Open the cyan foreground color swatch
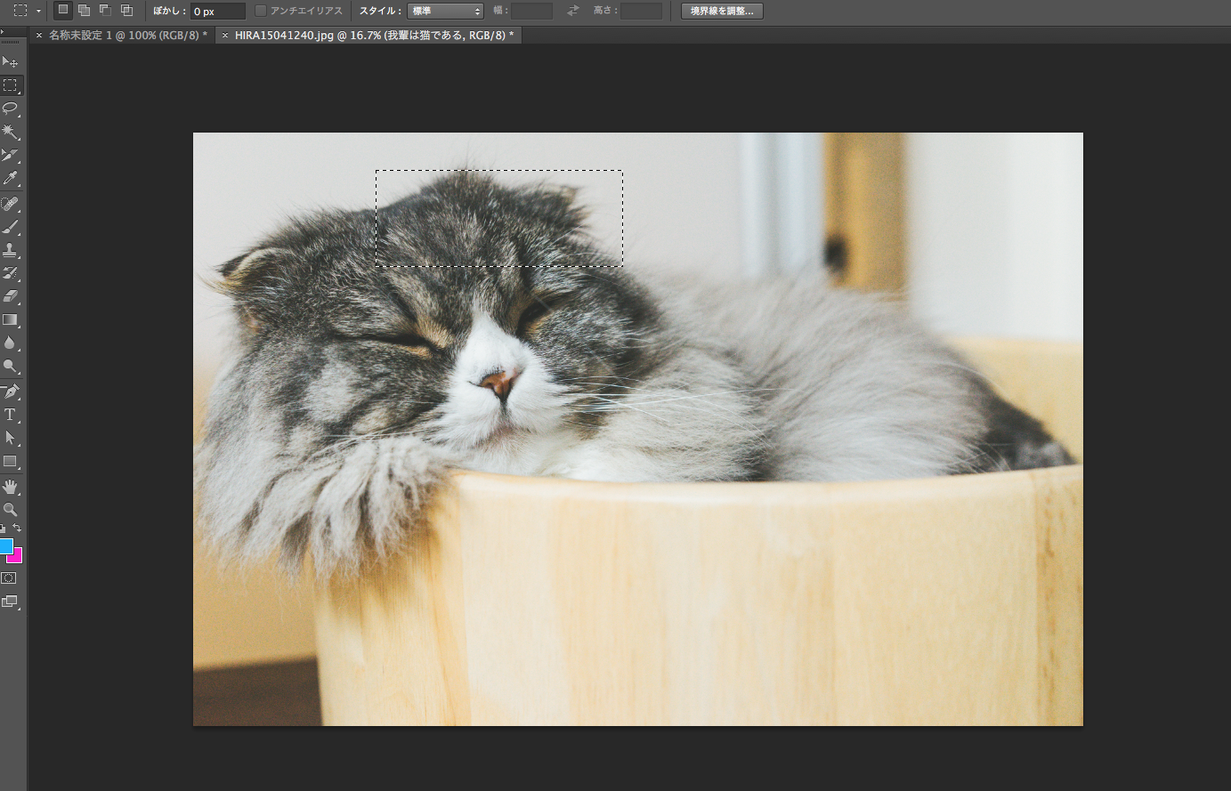The width and height of the screenshot is (1231, 791). tap(5, 545)
